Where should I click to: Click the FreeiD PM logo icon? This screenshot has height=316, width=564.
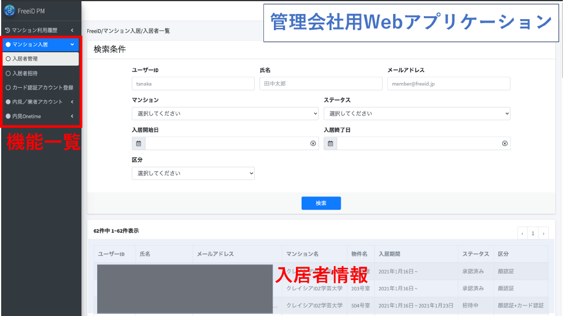pyautogui.click(x=9, y=11)
